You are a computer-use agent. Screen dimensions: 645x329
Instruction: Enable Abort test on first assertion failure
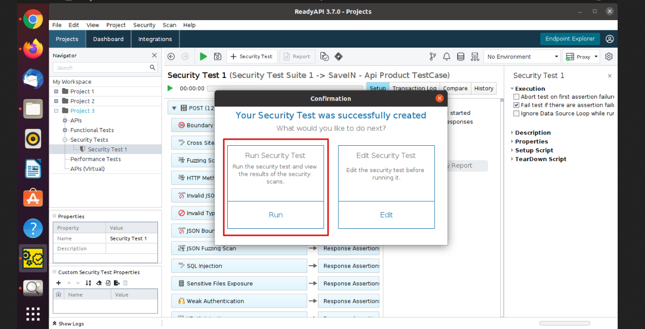(516, 97)
